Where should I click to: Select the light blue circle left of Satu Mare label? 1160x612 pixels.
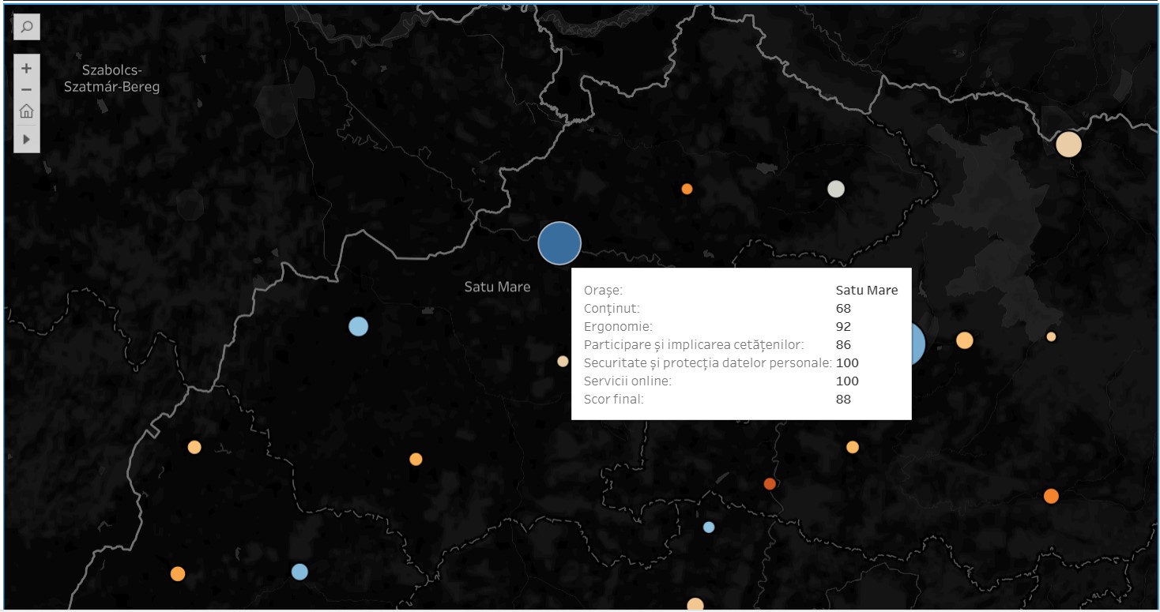pyautogui.click(x=358, y=326)
